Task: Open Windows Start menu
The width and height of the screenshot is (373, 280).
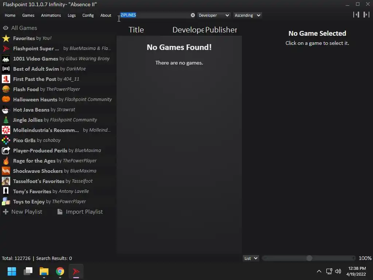Action: tap(12, 271)
